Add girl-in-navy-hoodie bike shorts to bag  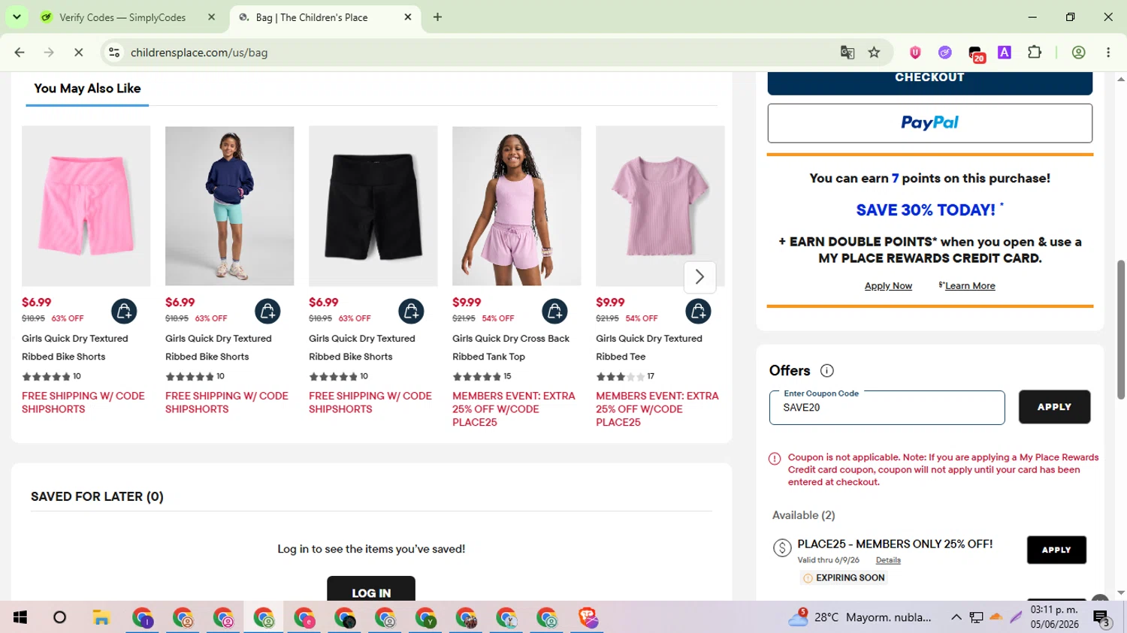click(x=267, y=311)
